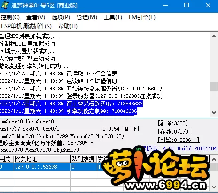This screenshot has width=218, height=193.
Task: Click the 0:0:54 uptime timer
Action: click(111, 129)
